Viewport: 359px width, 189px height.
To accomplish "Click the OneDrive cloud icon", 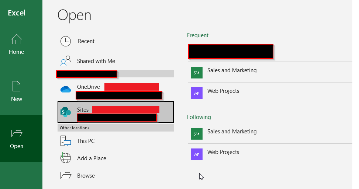I will point(65,89).
